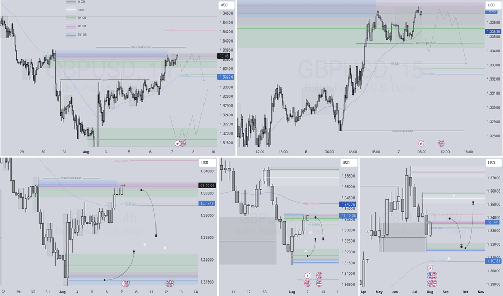
Task: Click the 10:05 countdown label on 1h chart
Action: coord(224,56)
